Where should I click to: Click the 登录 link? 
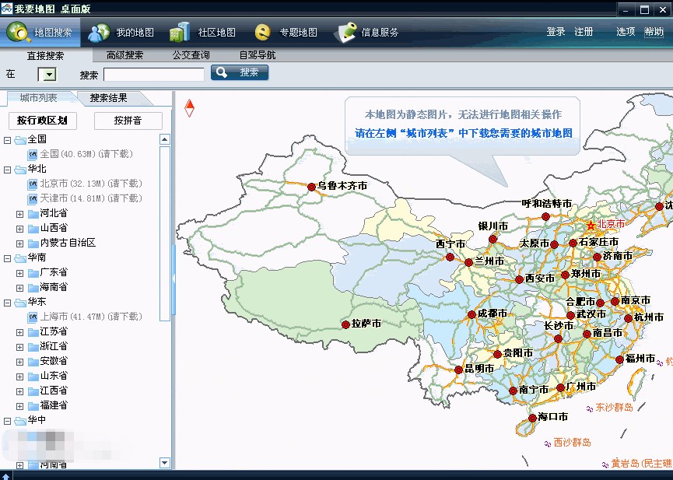pyautogui.click(x=556, y=32)
